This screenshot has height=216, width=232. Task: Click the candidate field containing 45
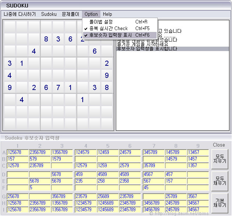[x=153, y=187]
